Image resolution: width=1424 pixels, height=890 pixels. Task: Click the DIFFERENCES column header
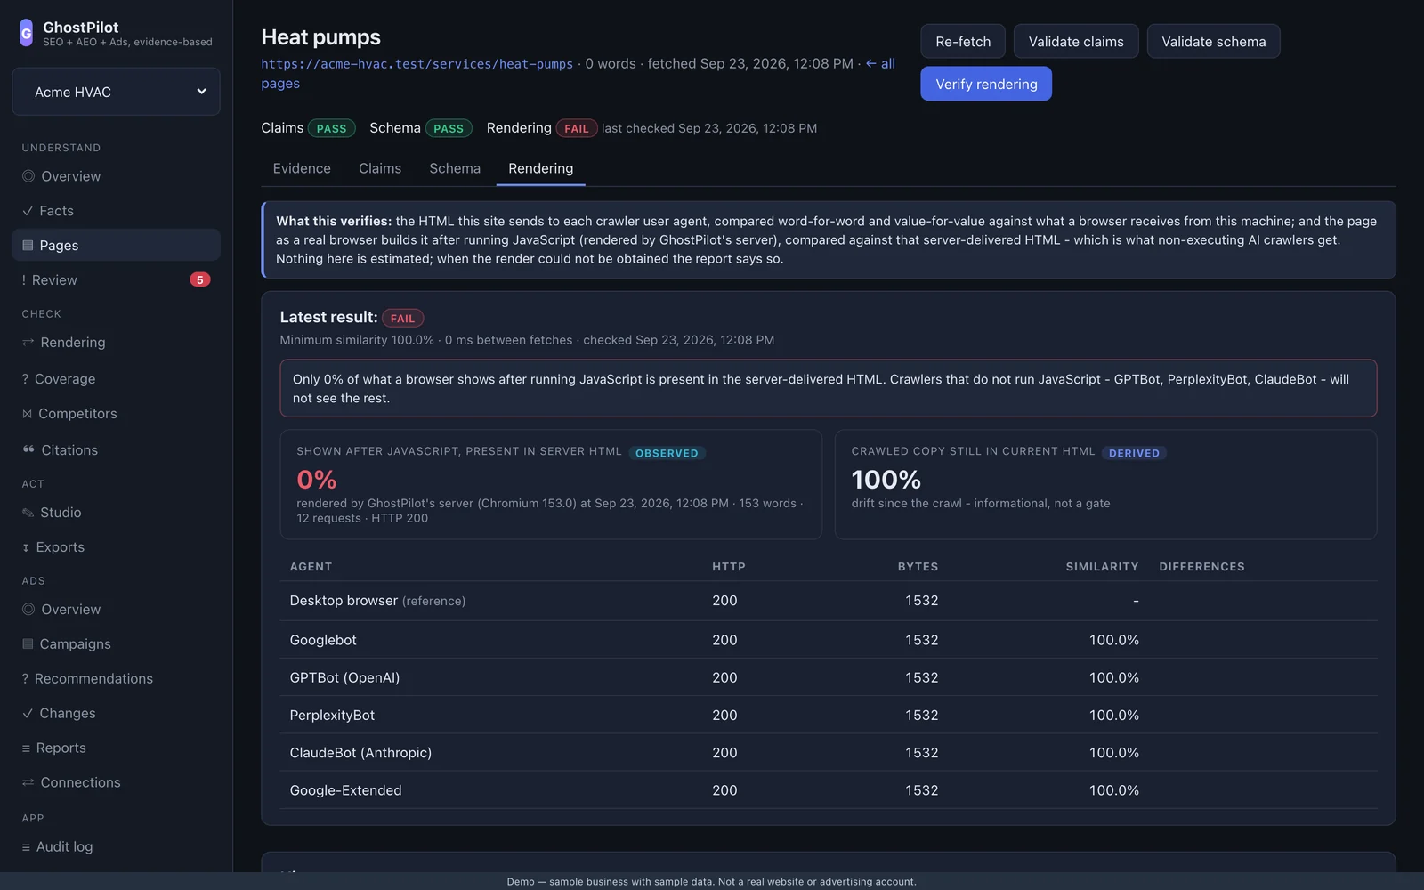1201,567
